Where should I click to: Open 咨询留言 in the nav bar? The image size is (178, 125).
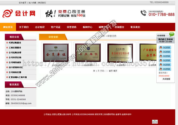pyautogui.click(x=119, y=27)
